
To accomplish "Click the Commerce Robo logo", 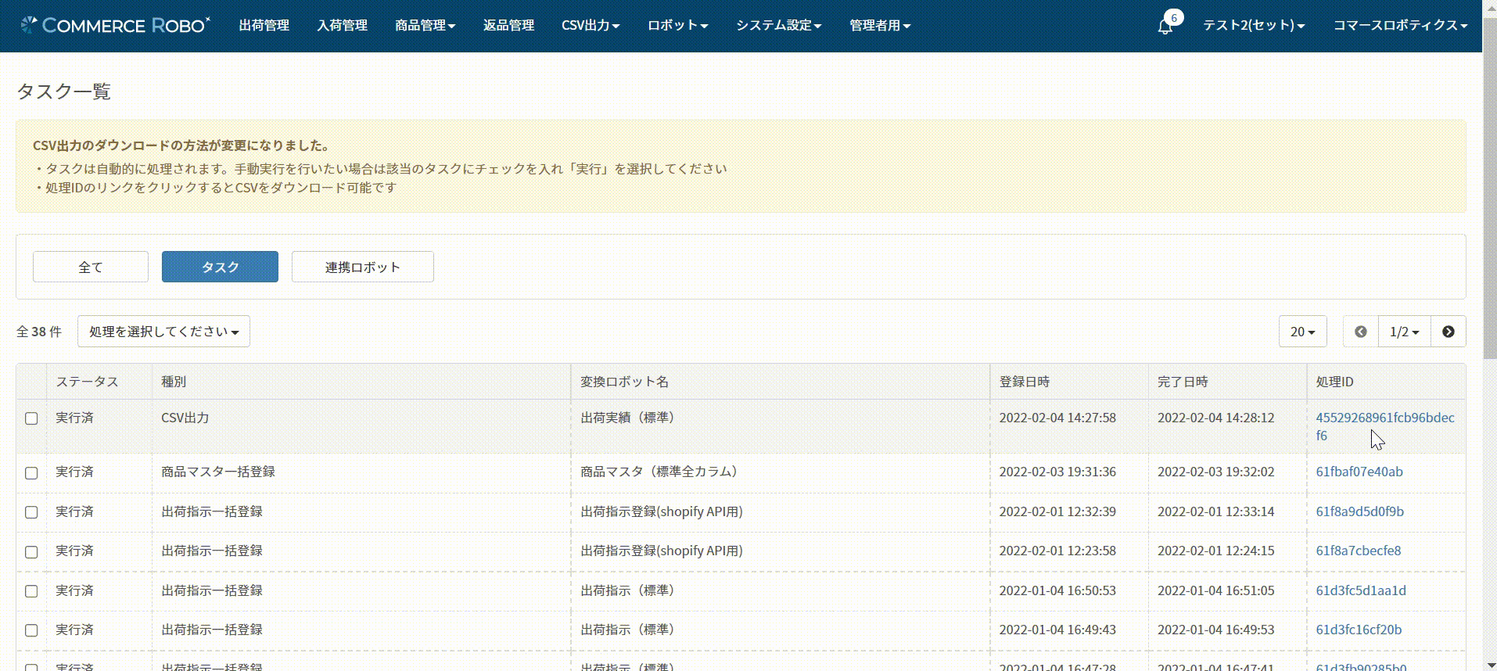I will click(x=115, y=25).
